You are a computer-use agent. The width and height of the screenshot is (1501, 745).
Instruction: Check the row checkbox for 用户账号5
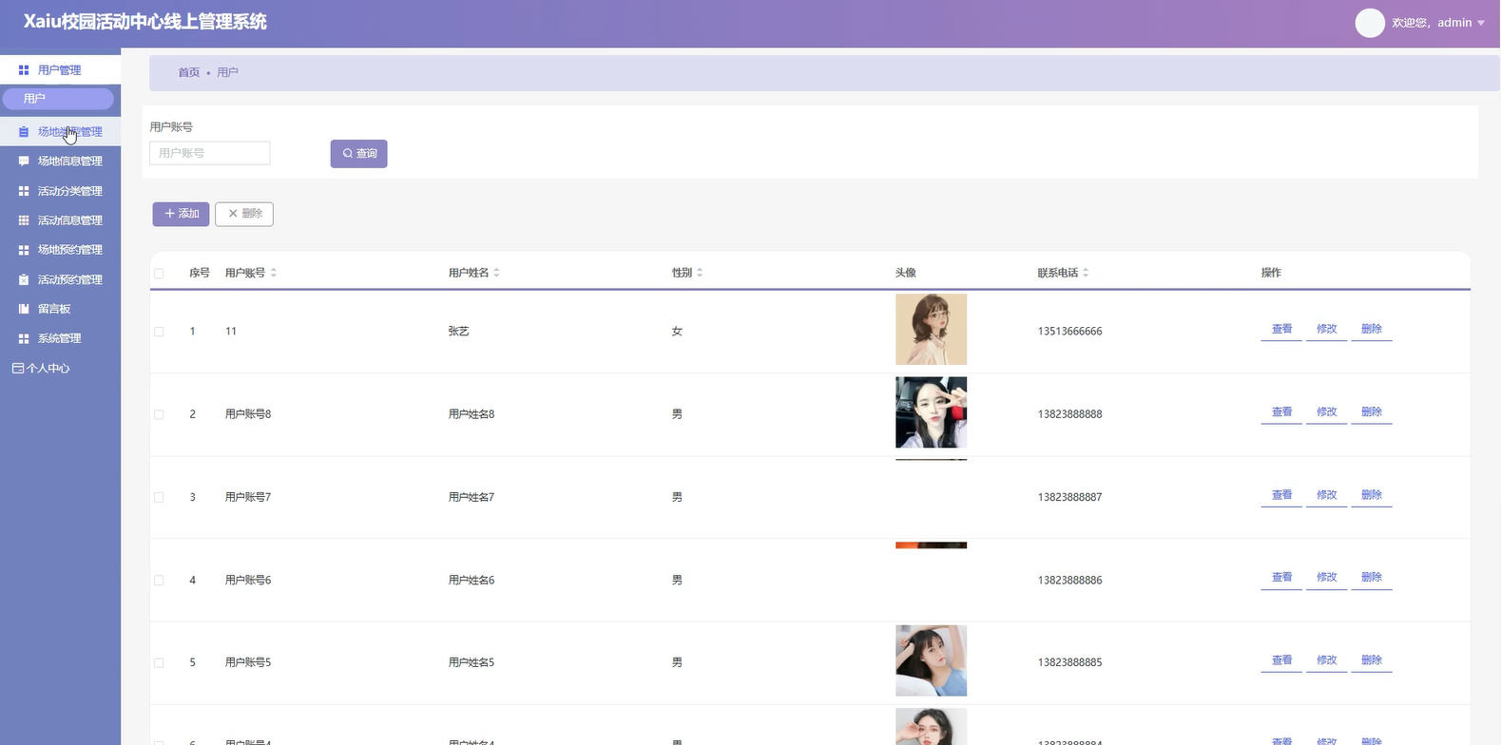[159, 662]
